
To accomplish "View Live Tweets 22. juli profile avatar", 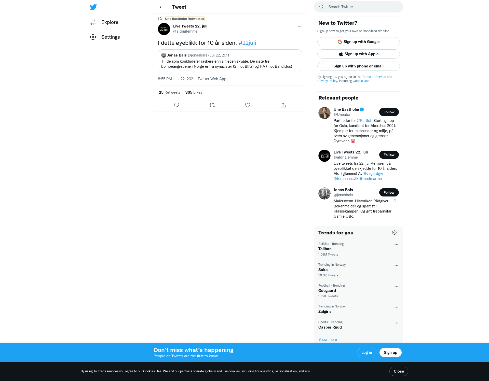I will pos(164,29).
